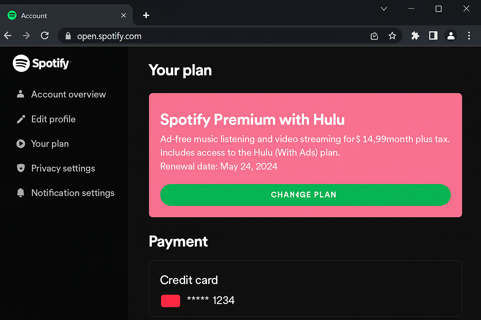Click the padlock icon for site information

coord(68,36)
